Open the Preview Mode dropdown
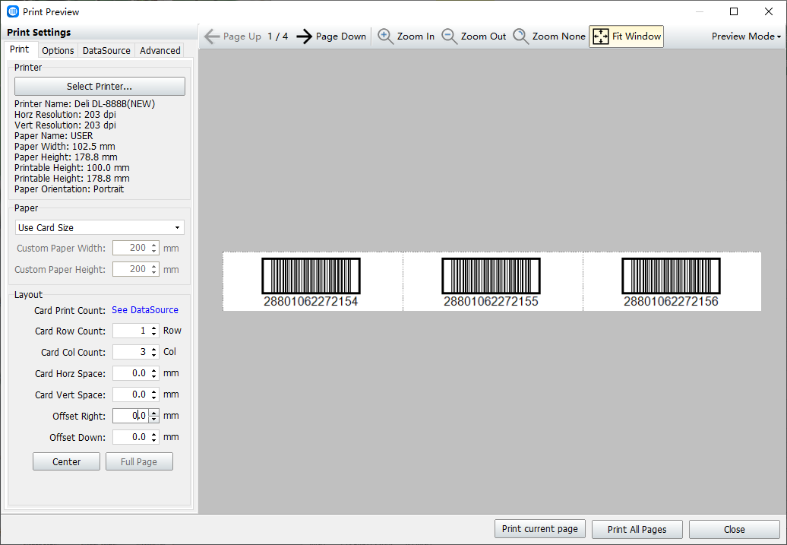The image size is (787, 545). pos(746,36)
